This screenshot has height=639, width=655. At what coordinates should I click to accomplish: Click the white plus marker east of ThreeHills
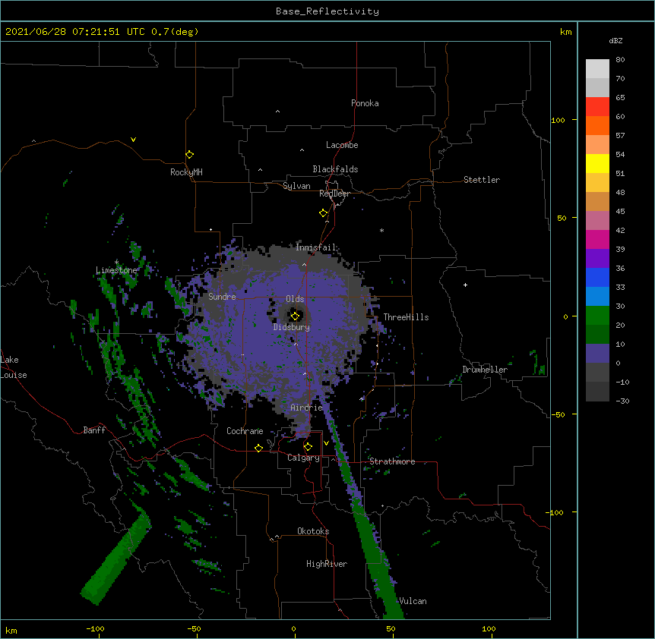tap(465, 285)
